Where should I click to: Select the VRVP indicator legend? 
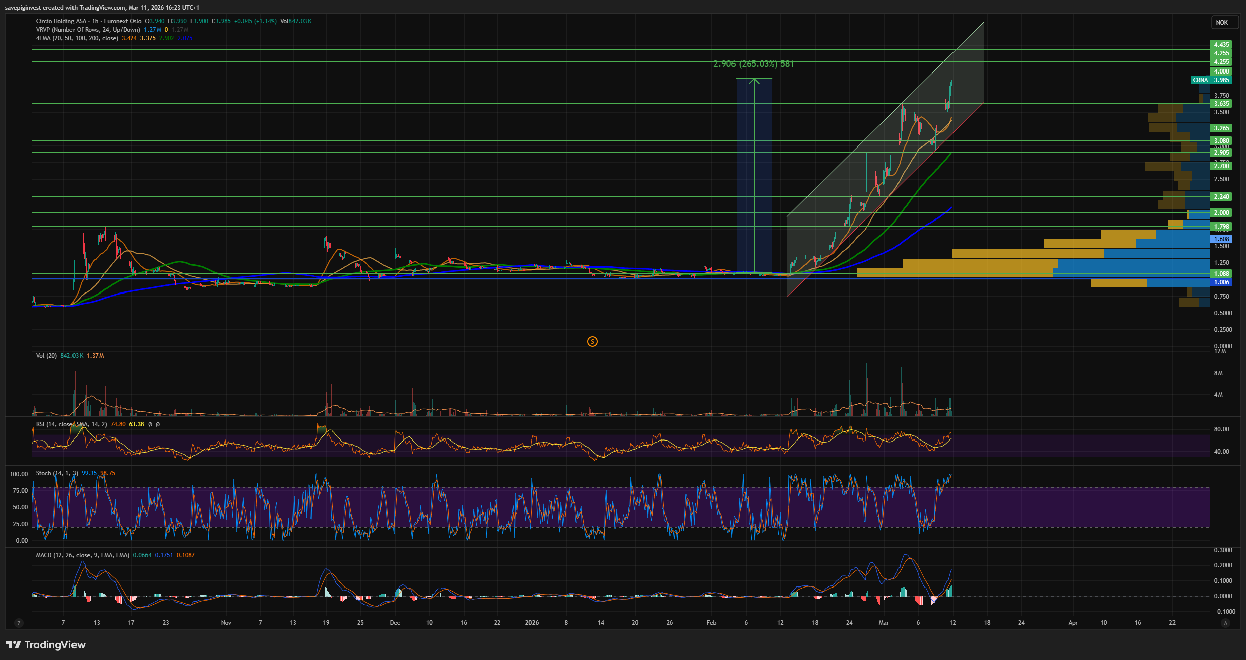tap(88, 30)
